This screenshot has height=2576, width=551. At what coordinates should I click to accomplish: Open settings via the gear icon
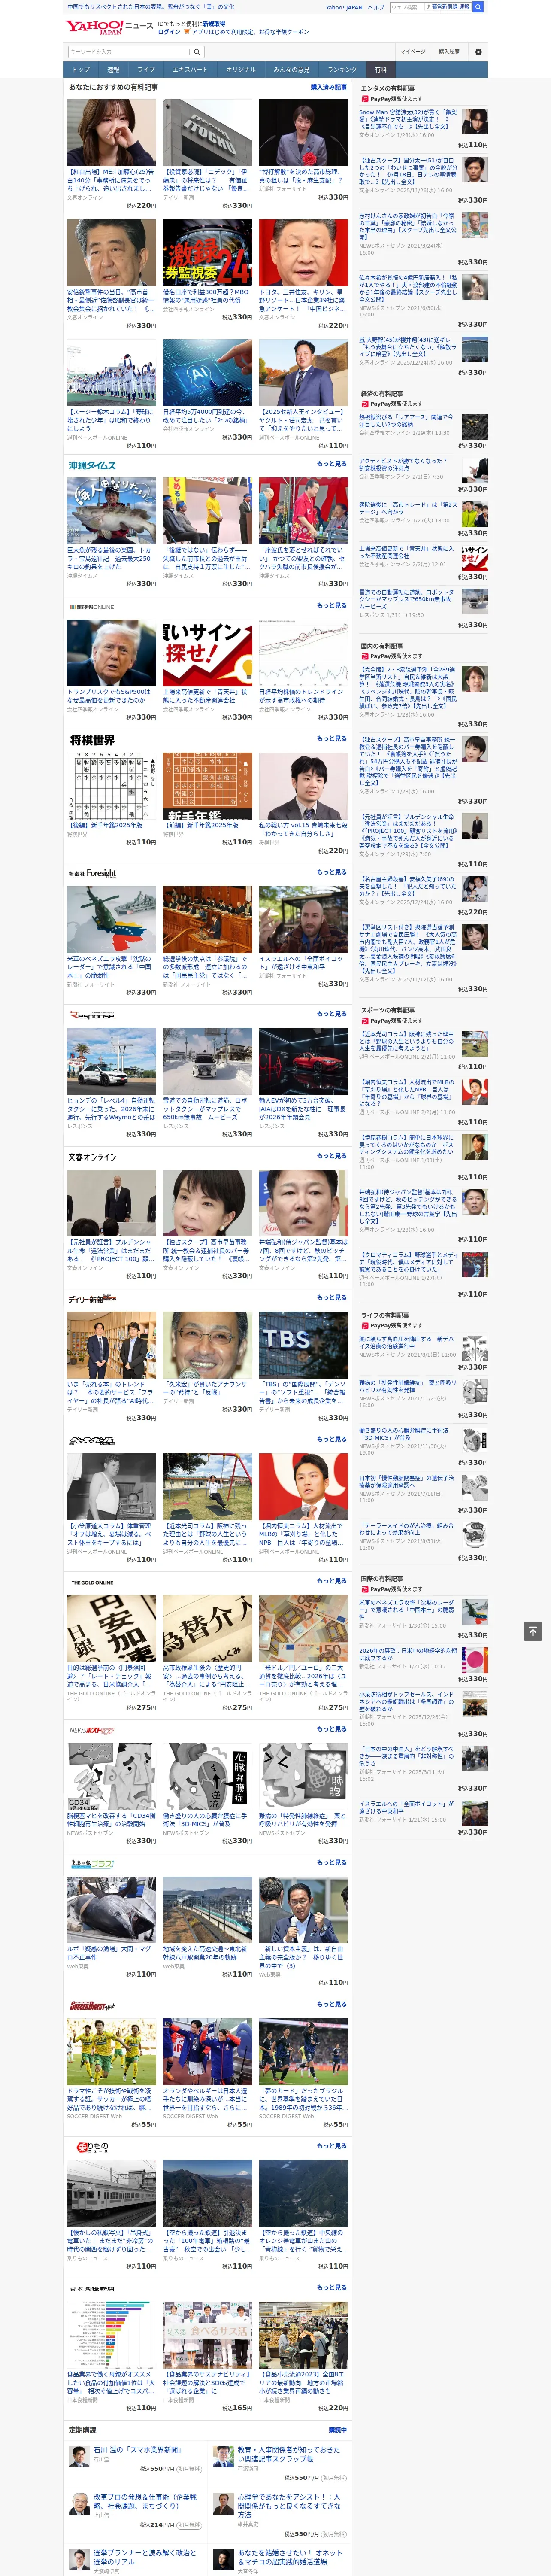pyautogui.click(x=478, y=51)
